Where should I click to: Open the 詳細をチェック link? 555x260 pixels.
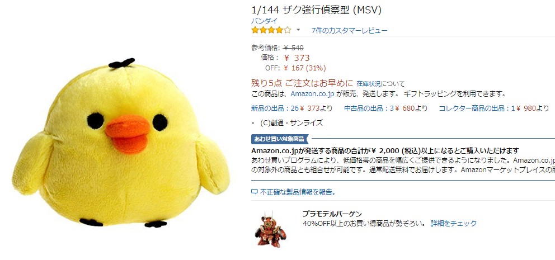point(454,224)
